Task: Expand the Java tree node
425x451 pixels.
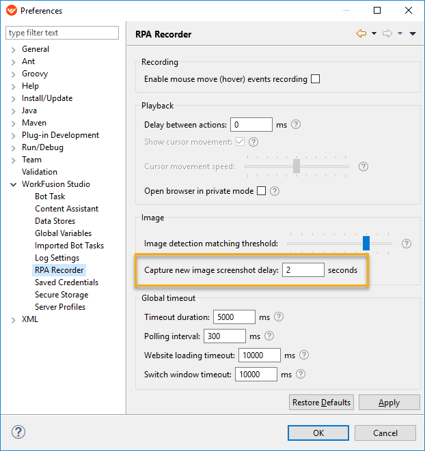Action: [13, 111]
